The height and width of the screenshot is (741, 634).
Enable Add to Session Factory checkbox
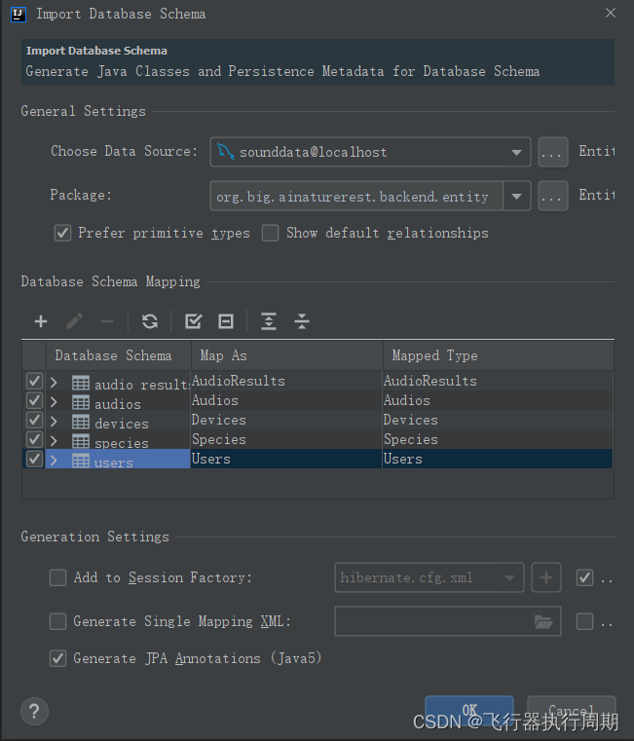pos(57,577)
